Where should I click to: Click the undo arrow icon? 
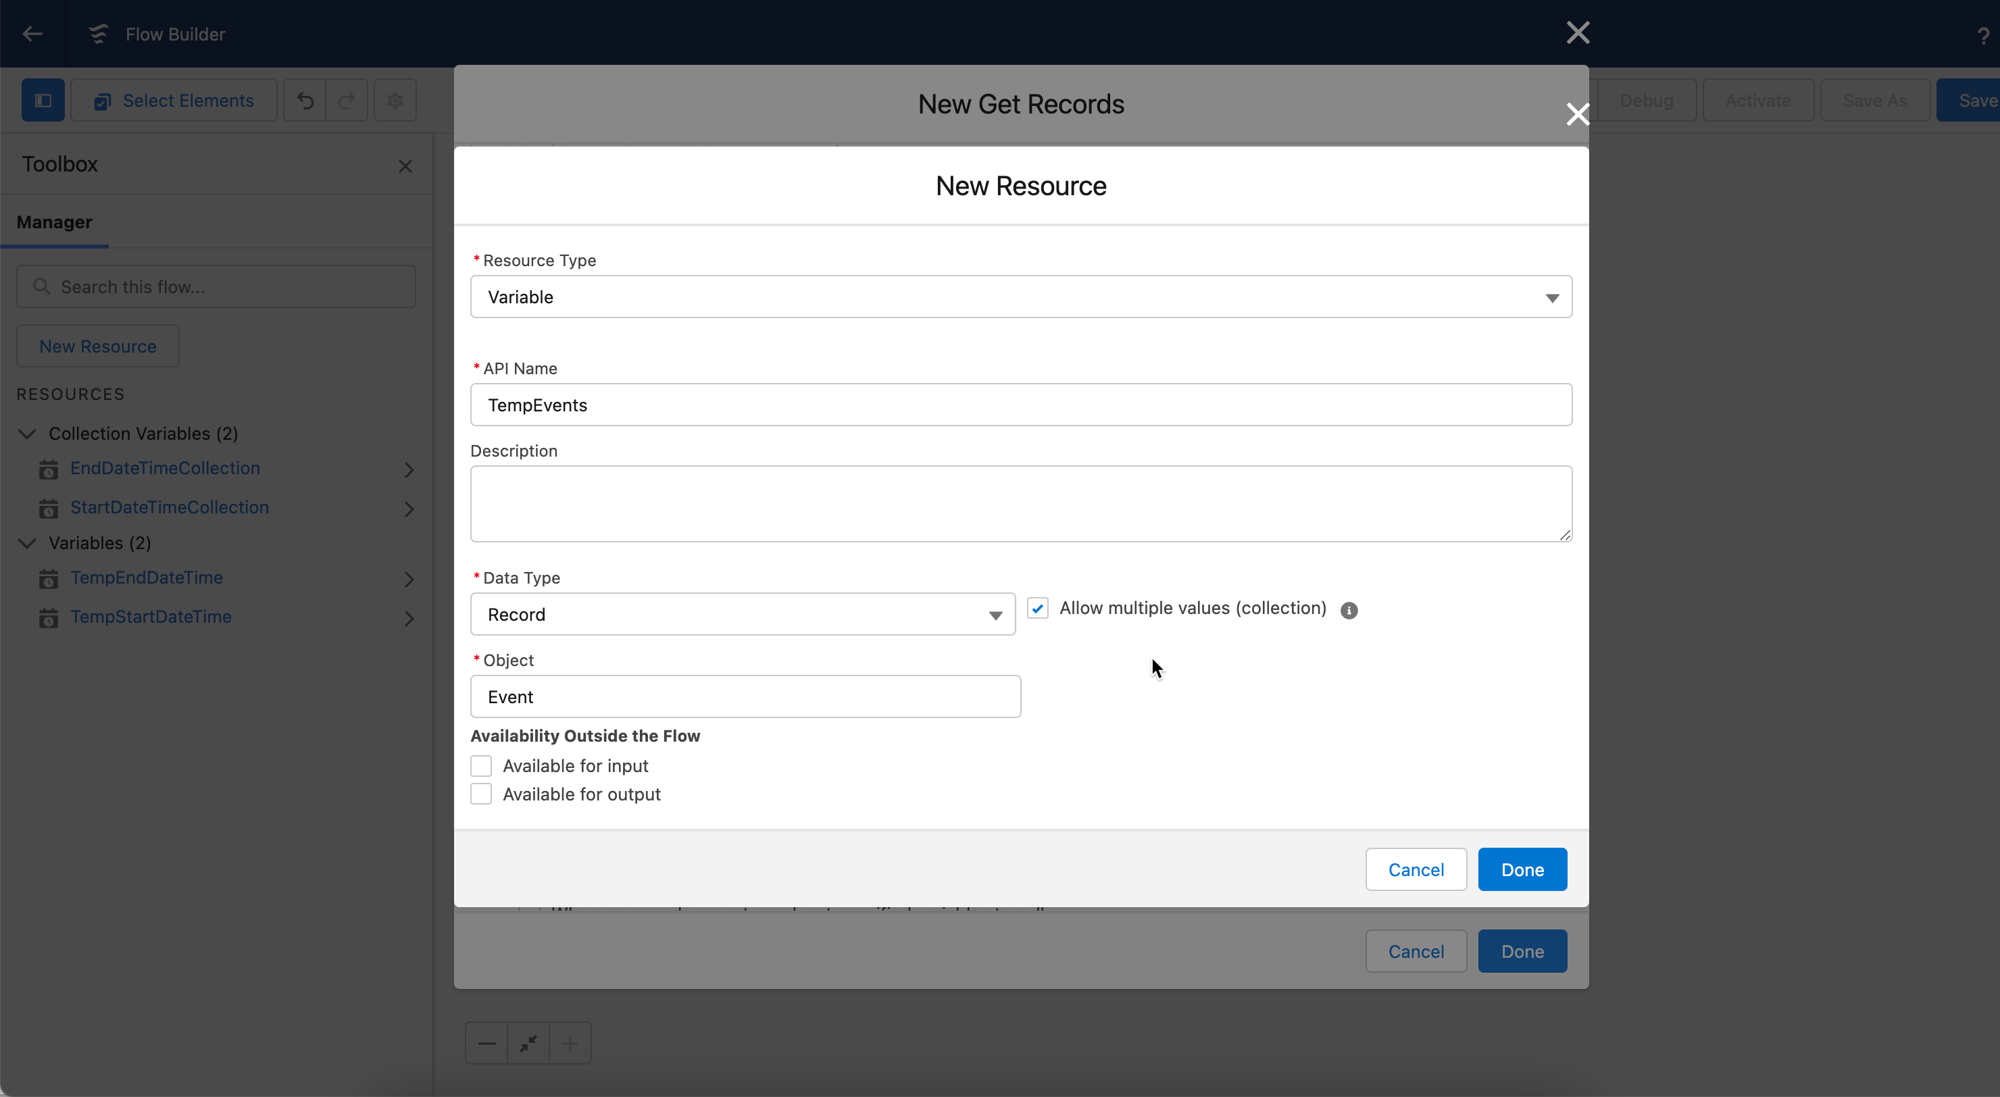click(x=305, y=100)
